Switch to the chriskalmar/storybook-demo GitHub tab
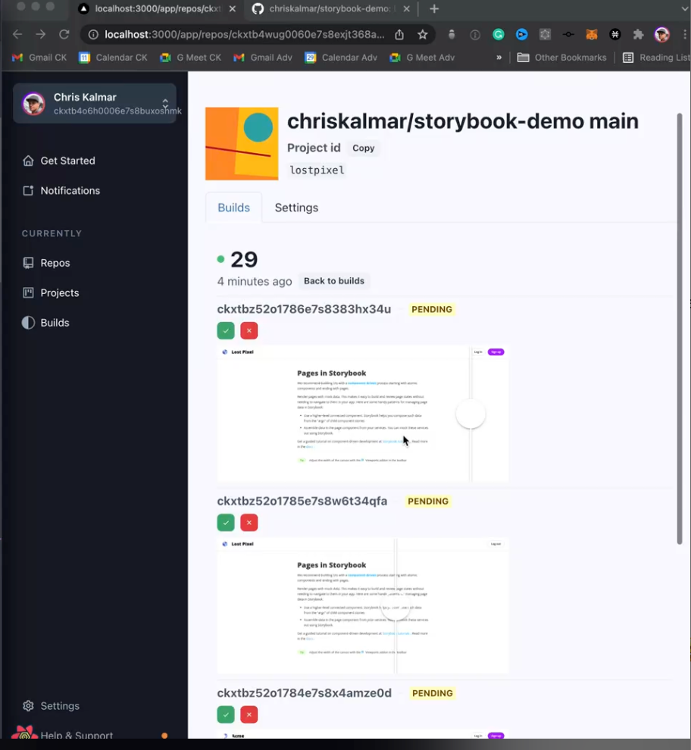 coord(330,8)
